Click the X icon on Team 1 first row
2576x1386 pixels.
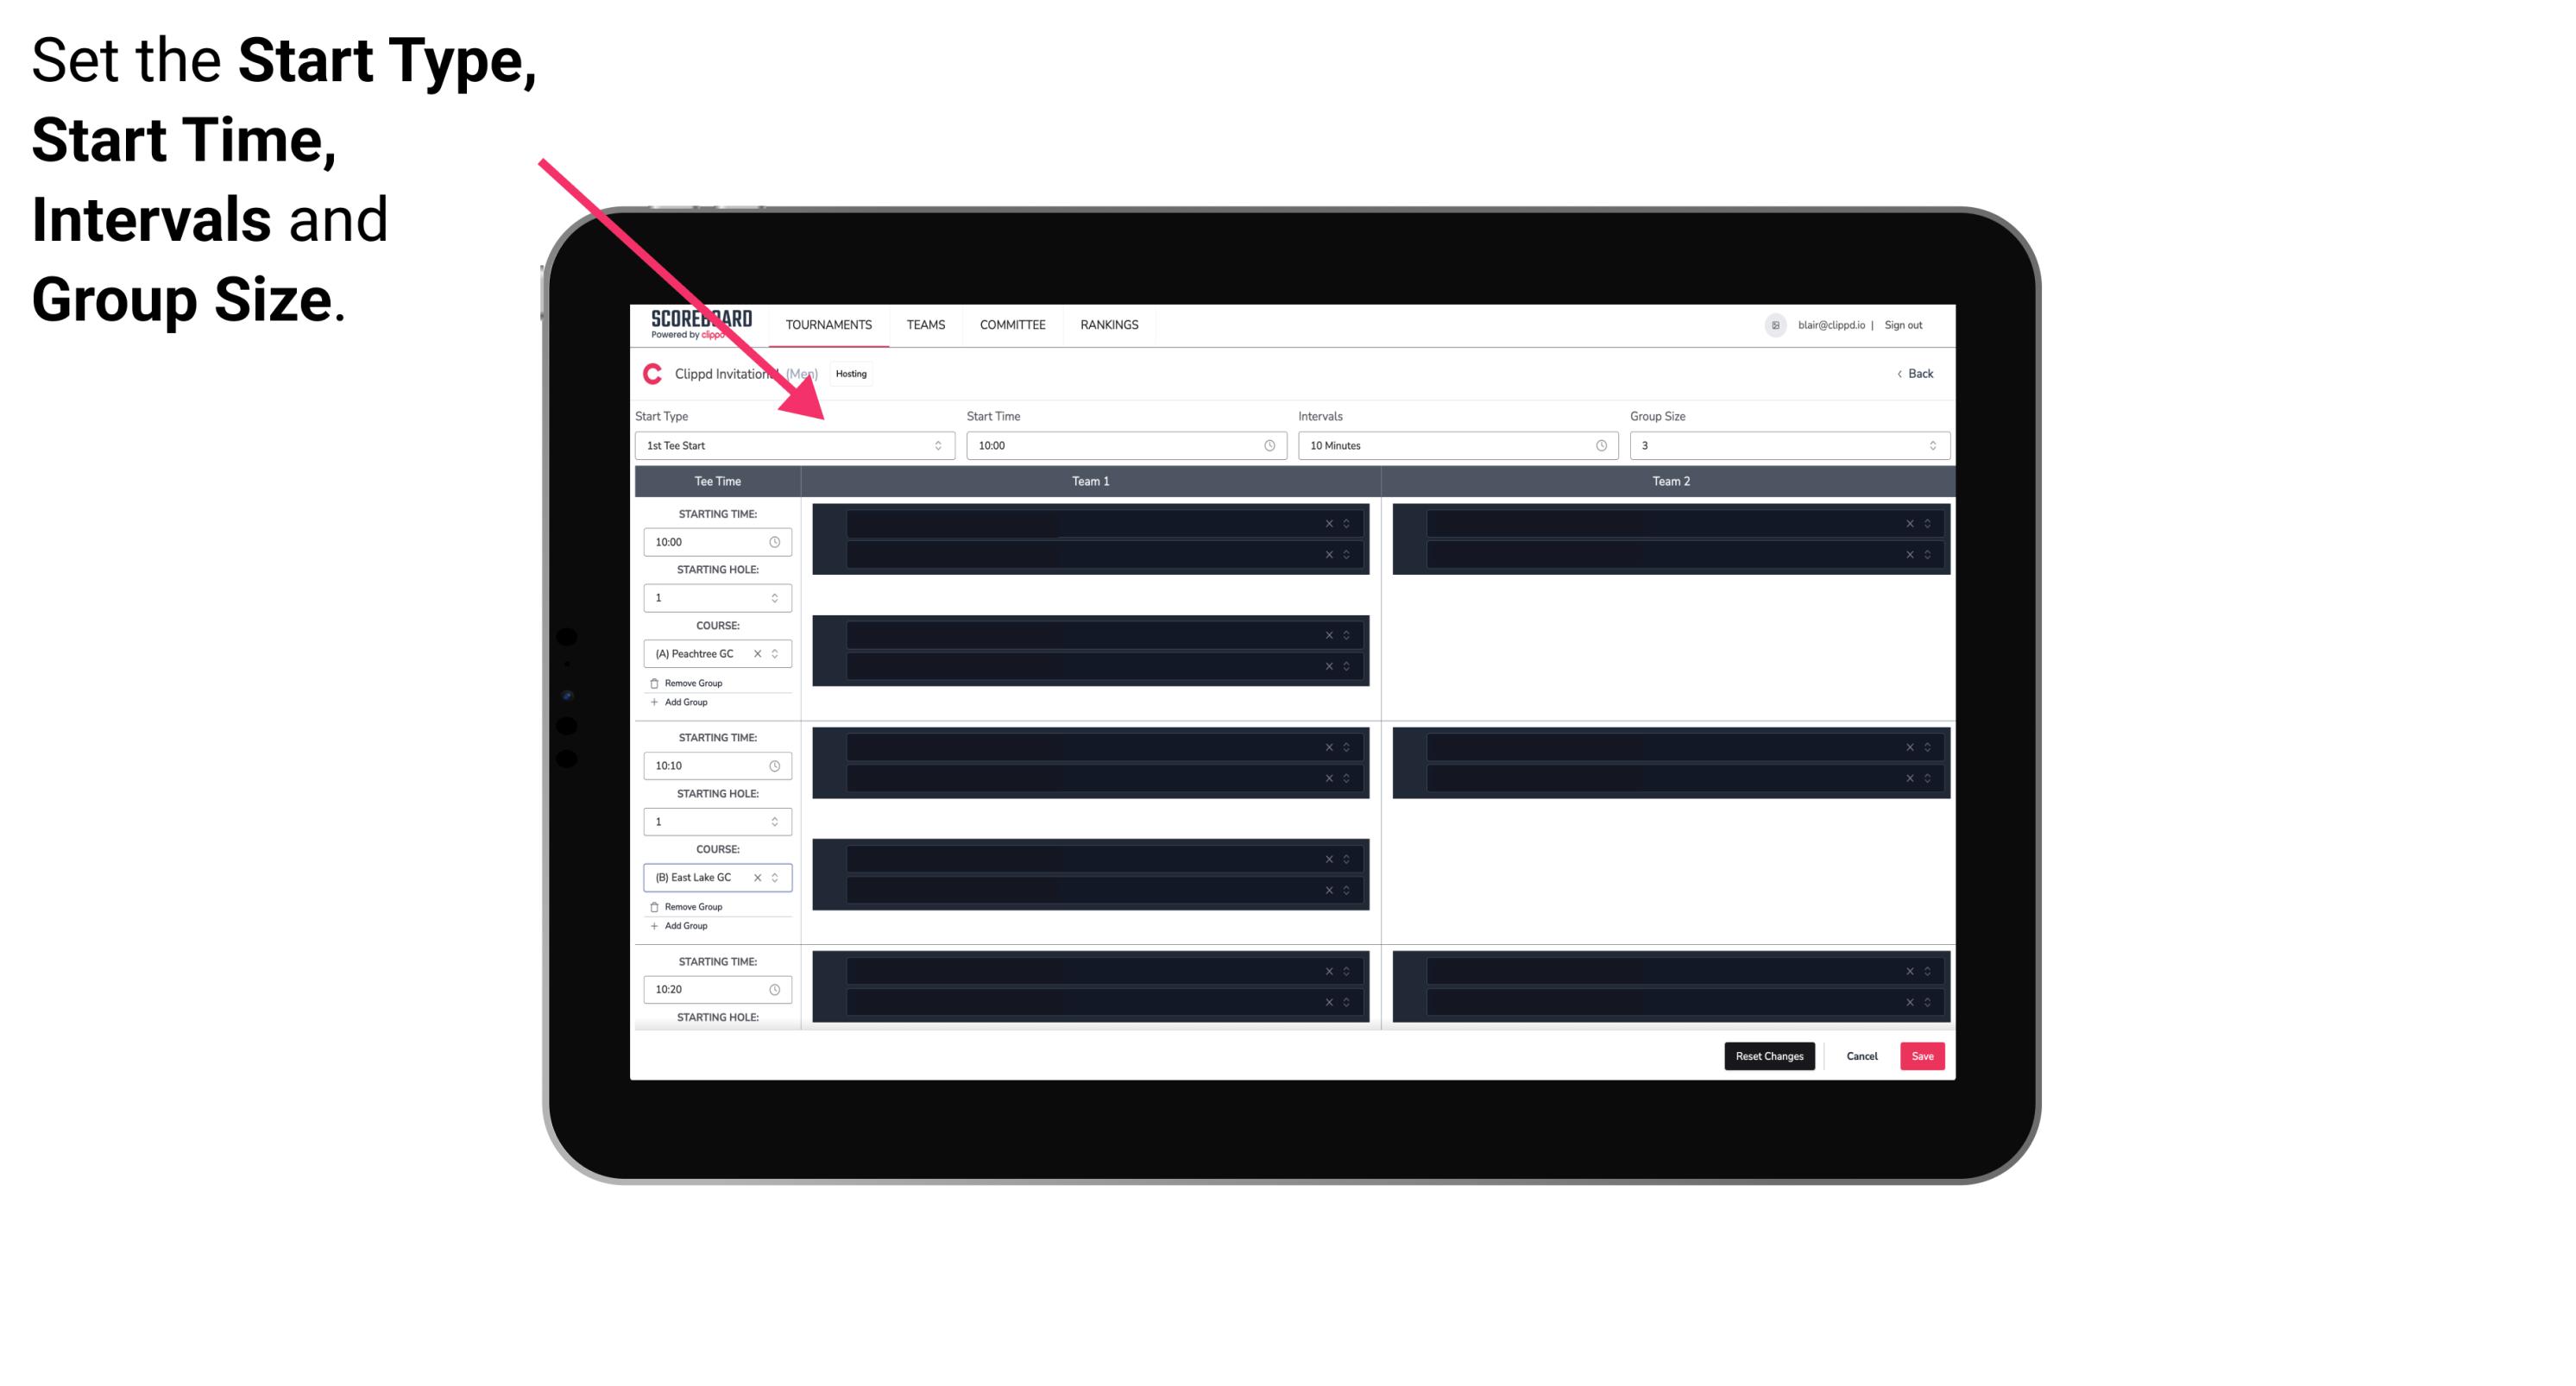(x=1331, y=522)
